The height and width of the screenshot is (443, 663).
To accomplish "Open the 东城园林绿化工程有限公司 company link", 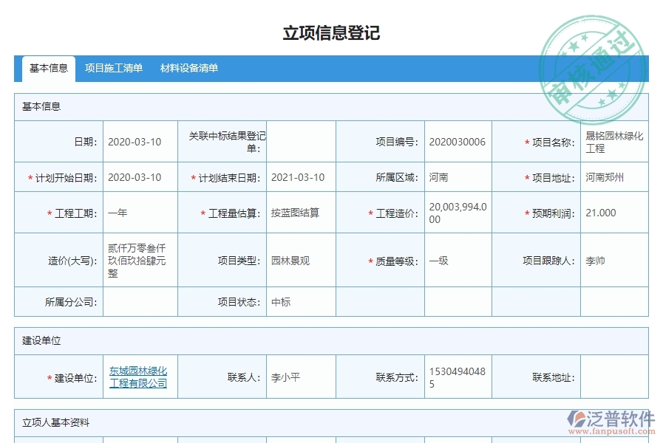I will point(137,377).
